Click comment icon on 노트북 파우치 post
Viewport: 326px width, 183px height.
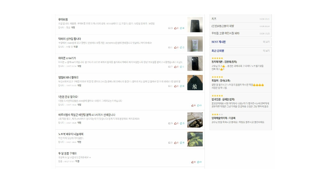[x=181, y=143]
